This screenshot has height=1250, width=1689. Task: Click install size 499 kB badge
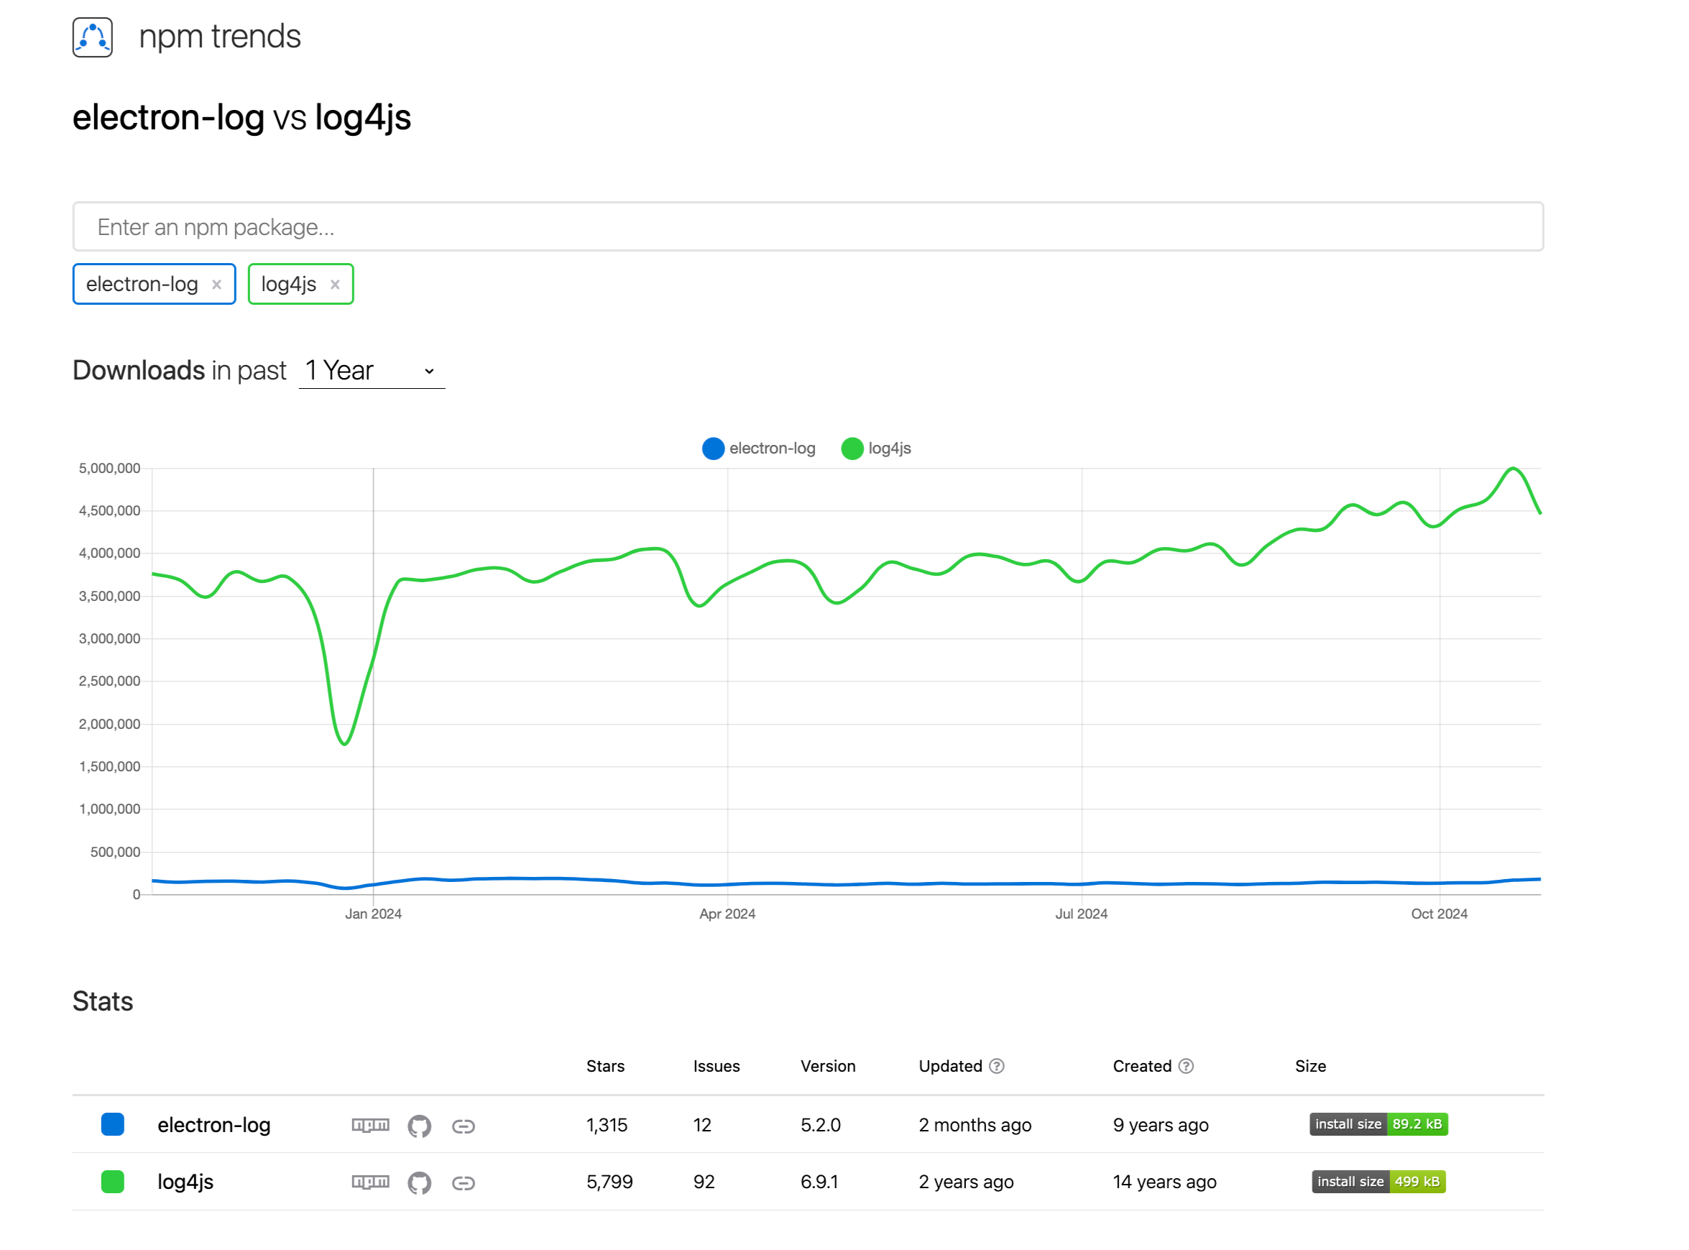click(x=1379, y=1182)
